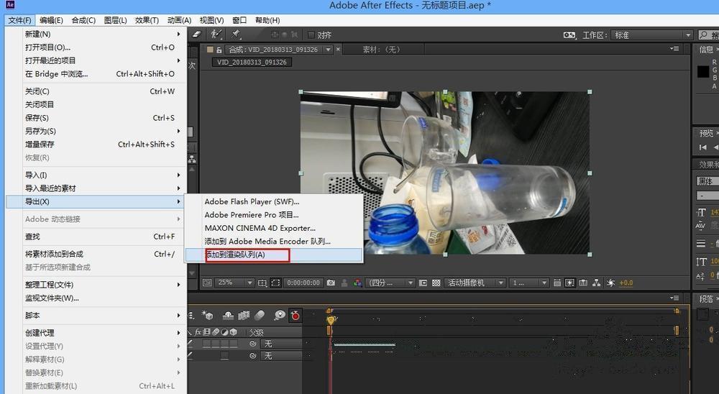Toggle the mask and shape path visibility icon
719x394 pixels.
[275, 283]
